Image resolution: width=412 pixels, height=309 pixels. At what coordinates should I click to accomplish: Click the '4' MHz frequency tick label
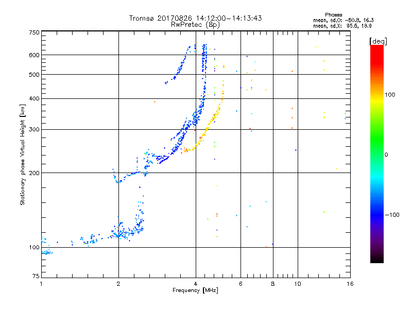click(x=196, y=284)
